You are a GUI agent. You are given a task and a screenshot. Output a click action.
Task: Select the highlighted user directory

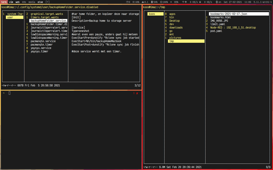click(x=14, y=17)
